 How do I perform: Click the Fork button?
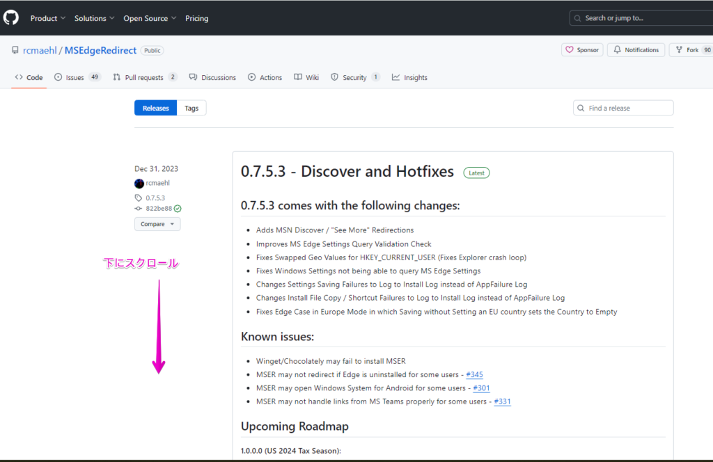(x=691, y=50)
